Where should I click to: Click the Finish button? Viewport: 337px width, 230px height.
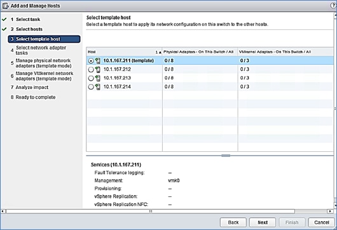pyautogui.click(x=292, y=222)
